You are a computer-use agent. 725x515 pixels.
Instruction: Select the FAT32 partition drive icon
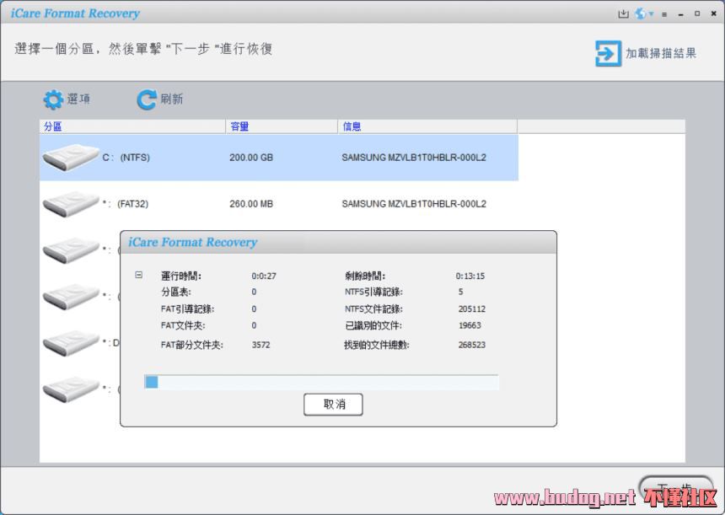pyautogui.click(x=71, y=204)
